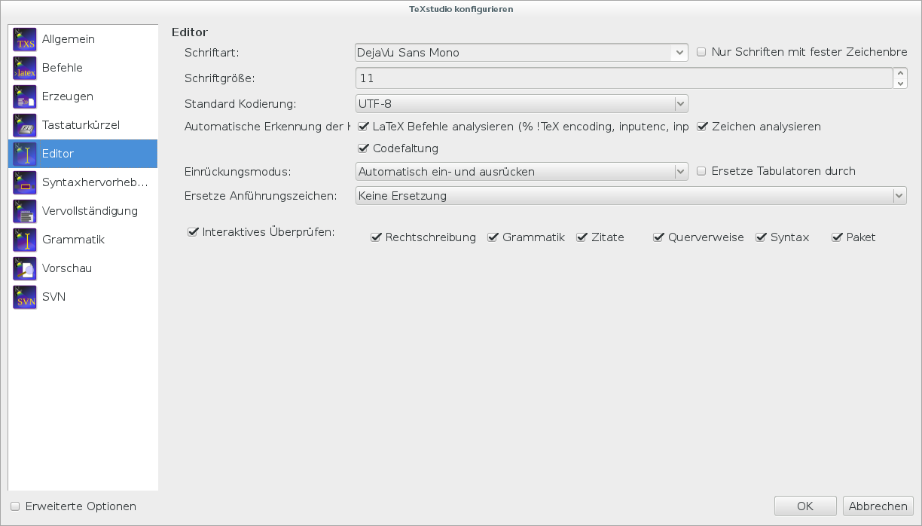The height and width of the screenshot is (526, 922).
Task: Disable the Codefaltung checkbox
Action: (x=363, y=148)
